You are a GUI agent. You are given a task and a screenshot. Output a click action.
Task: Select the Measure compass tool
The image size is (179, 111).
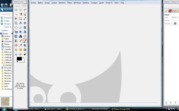(x=20, y=23)
